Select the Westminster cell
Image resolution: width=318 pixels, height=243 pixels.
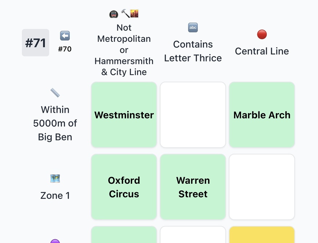(124, 115)
